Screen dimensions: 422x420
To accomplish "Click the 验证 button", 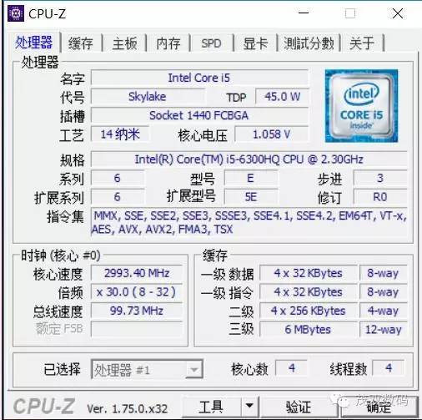I will 299,407.
